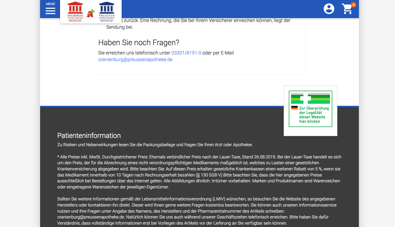Click the 'Zu Risiken und Nebenwirkungen' sentence
The width and height of the screenshot is (395, 227).
point(155,145)
